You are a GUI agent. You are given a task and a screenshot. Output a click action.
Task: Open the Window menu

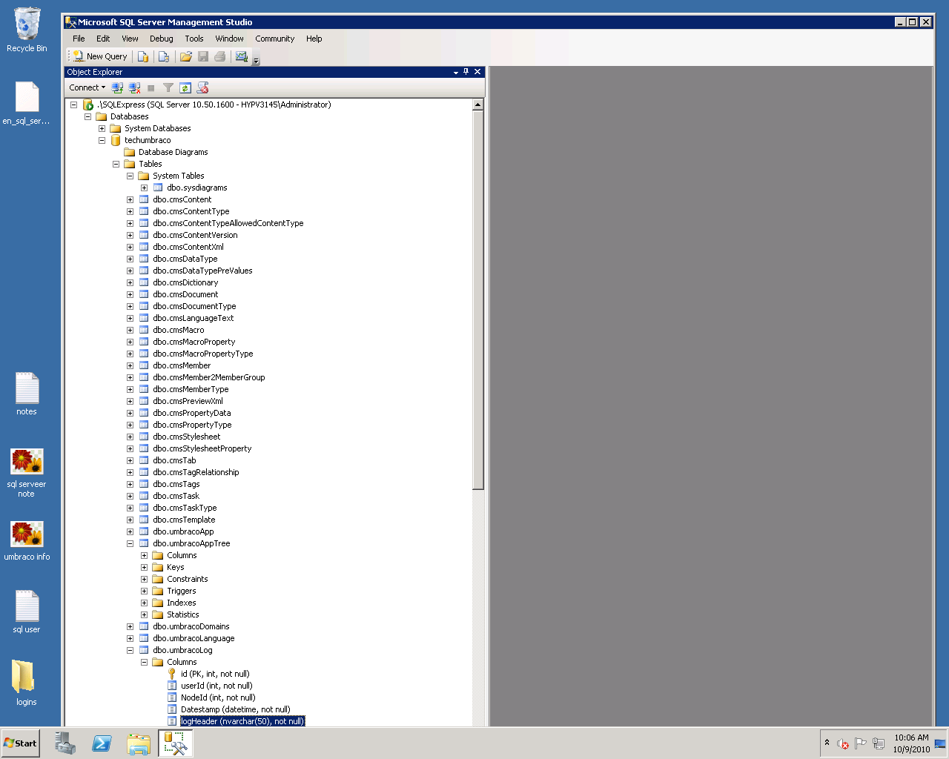click(229, 39)
